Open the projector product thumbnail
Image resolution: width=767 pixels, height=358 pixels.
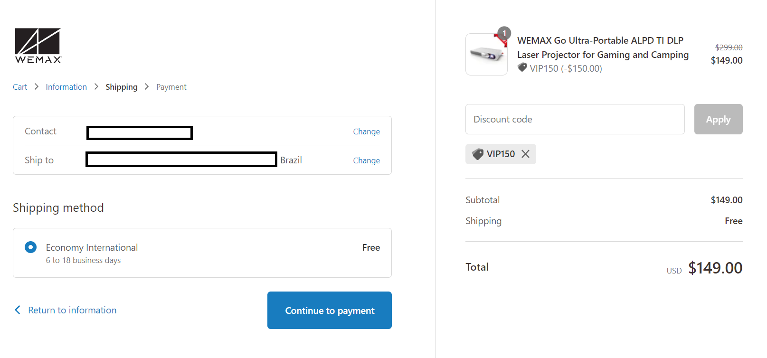pyautogui.click(x=486, y=54)
